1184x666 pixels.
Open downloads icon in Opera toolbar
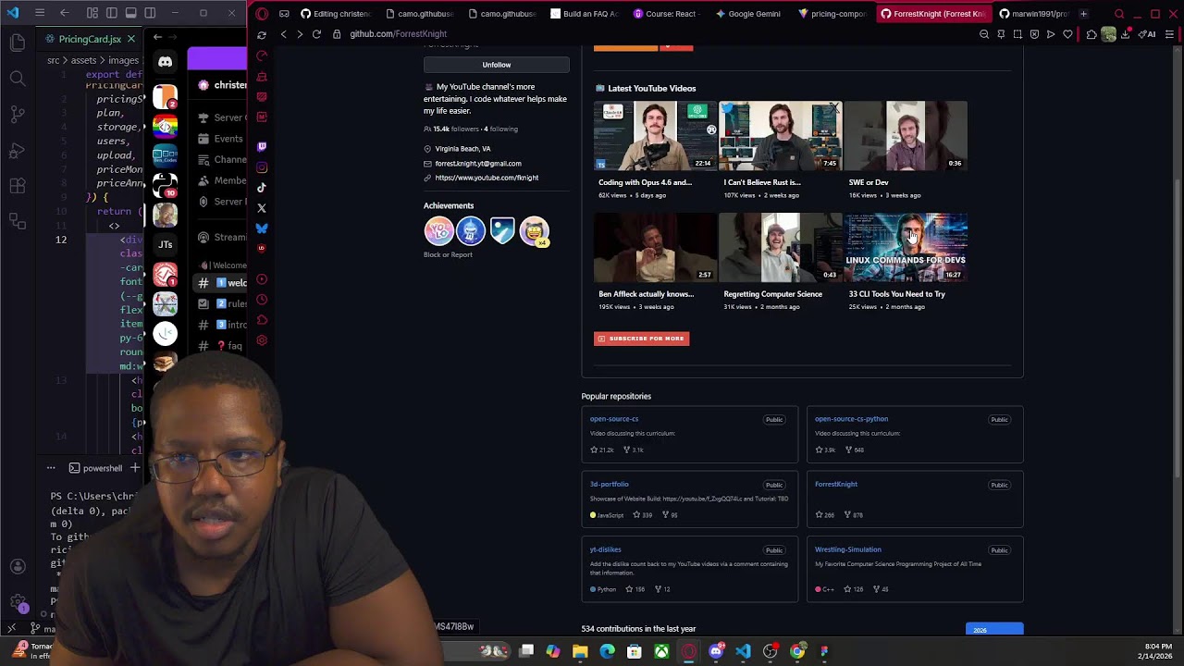tap(1126, 34)
